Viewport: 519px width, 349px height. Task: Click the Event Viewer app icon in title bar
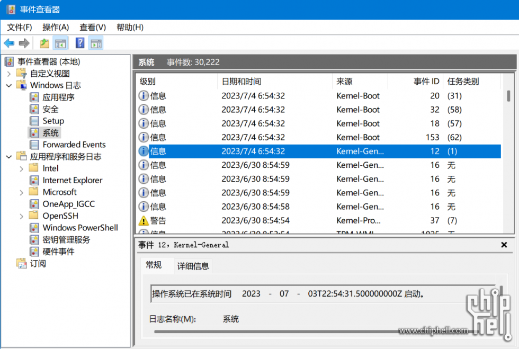pyautogui.click(x=11, y=10)
